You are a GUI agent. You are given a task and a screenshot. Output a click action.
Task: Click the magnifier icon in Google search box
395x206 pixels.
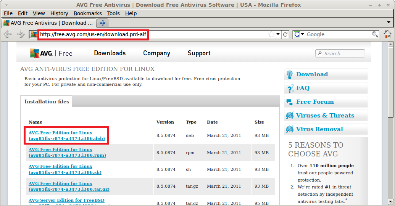tap(375, 34)
